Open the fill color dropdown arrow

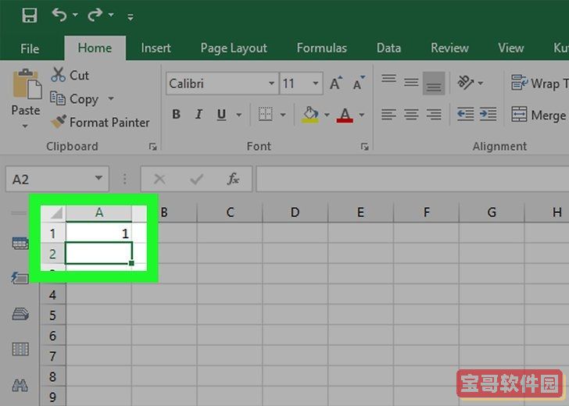[327, 115]
